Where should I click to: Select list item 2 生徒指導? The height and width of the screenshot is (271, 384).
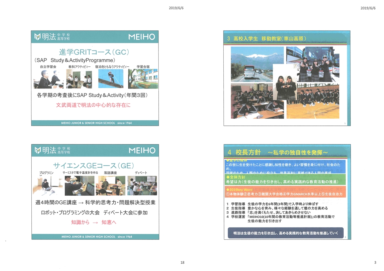(x=277, y=208)
